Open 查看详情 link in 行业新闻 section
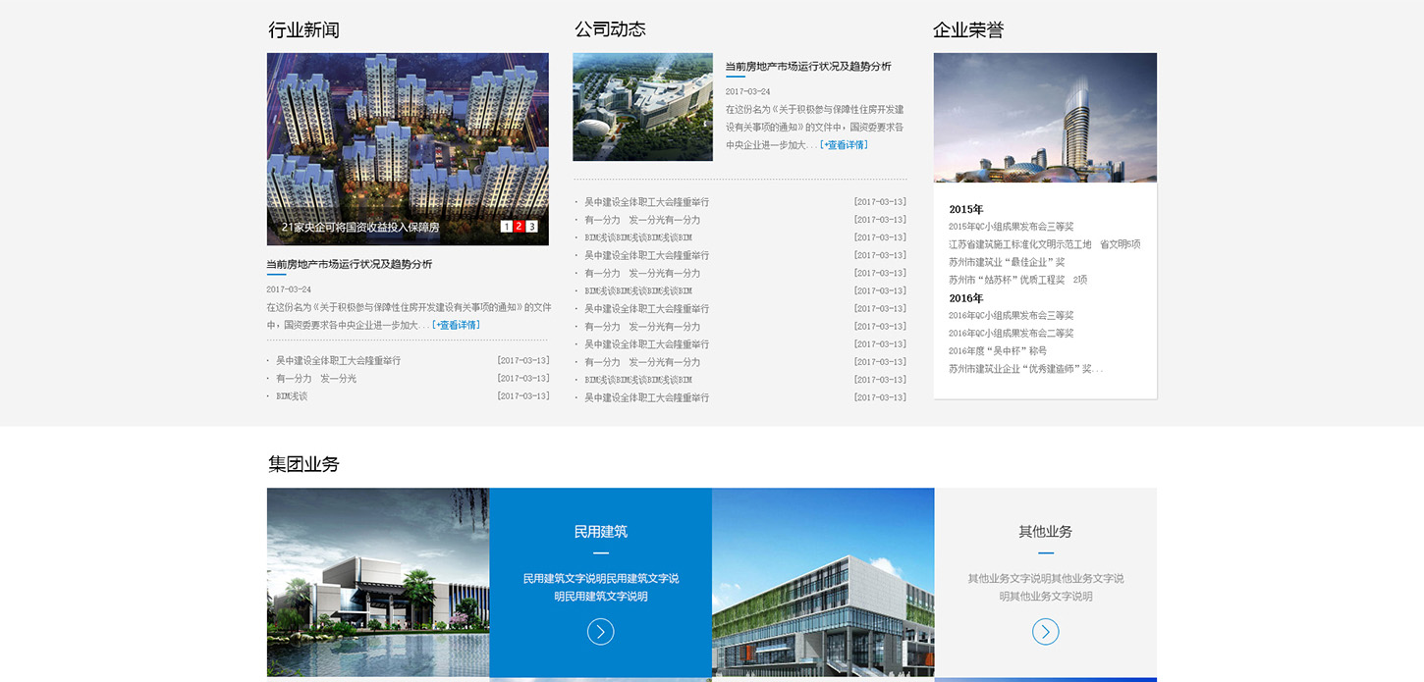Screen dimensions: 1424x682 [x=456, y=325]
